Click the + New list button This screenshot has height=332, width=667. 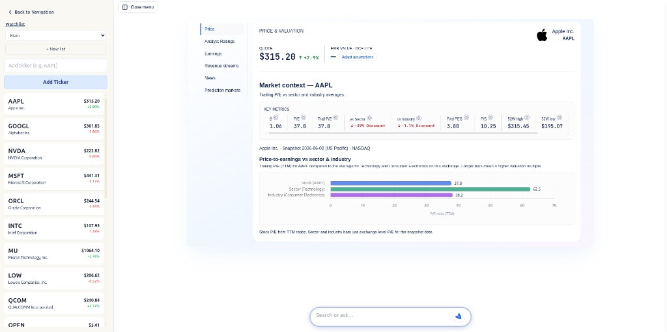(x=56, y=49)
